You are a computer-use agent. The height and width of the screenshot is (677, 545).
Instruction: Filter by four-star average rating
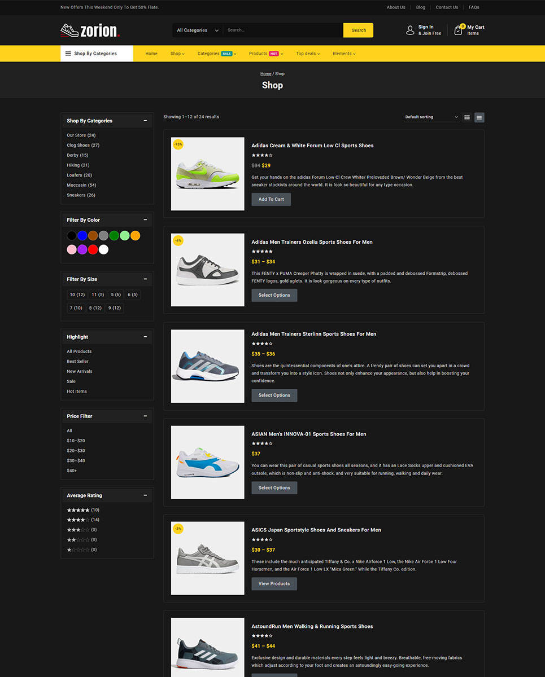78,520
